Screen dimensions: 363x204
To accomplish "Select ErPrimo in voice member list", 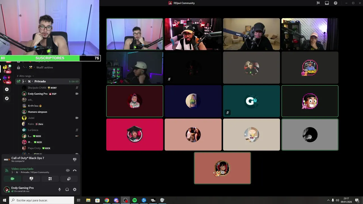I will (x=50, y=106).
